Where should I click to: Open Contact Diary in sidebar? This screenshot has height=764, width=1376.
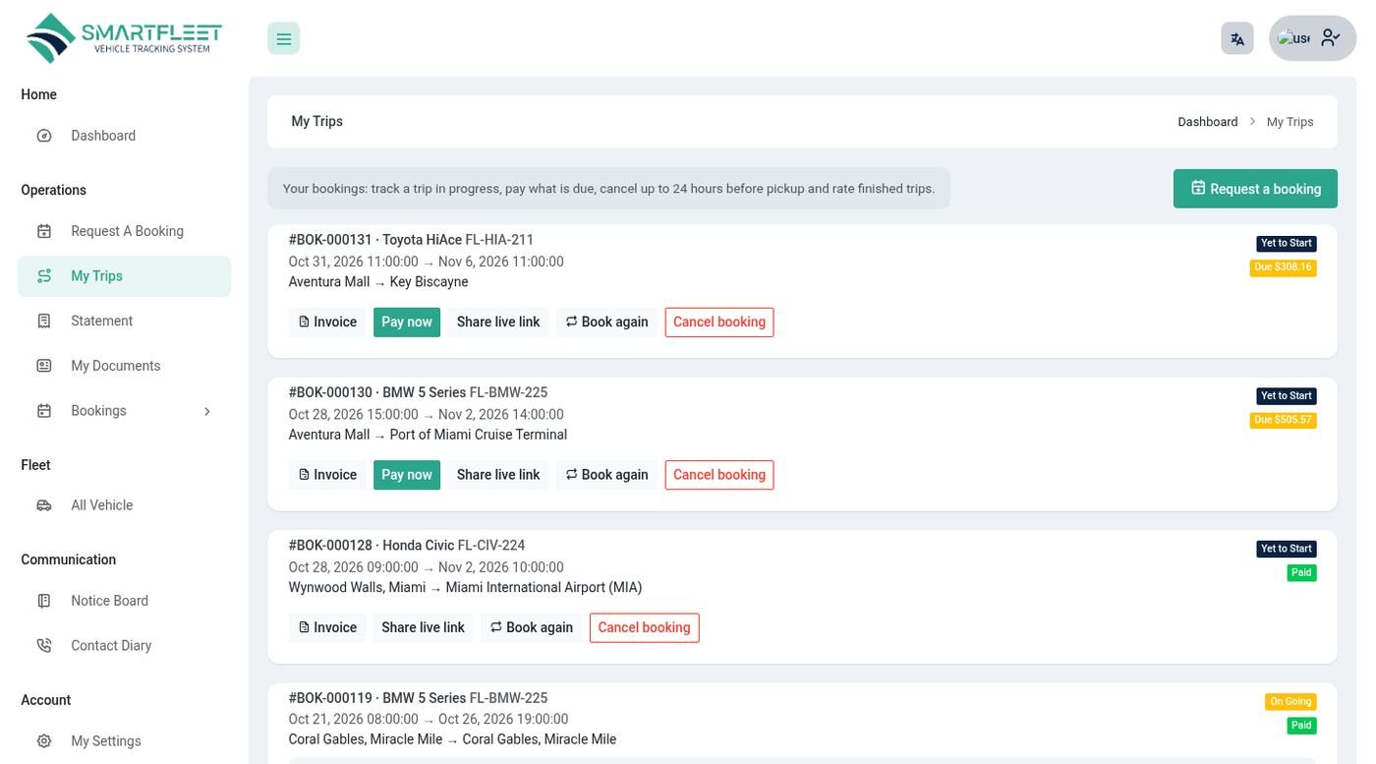pyautogui.click(x=124, y=646)
